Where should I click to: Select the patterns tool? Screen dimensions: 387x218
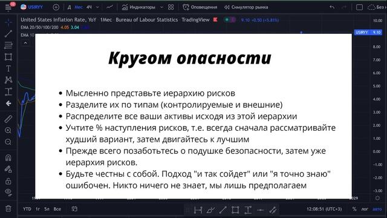click(8, 80)
